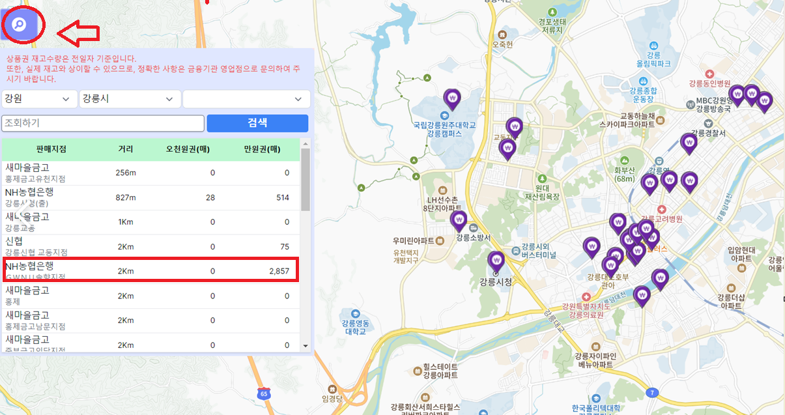The height and width of the screenshot is (415, 785).
Task: Click a W marker near 강릉고려병원
Action: [x=645, y=227]
